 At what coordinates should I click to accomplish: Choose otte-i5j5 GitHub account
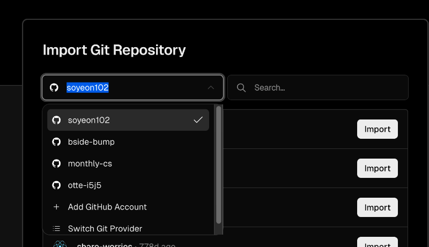pyautogui.click(x=128, y=185)
